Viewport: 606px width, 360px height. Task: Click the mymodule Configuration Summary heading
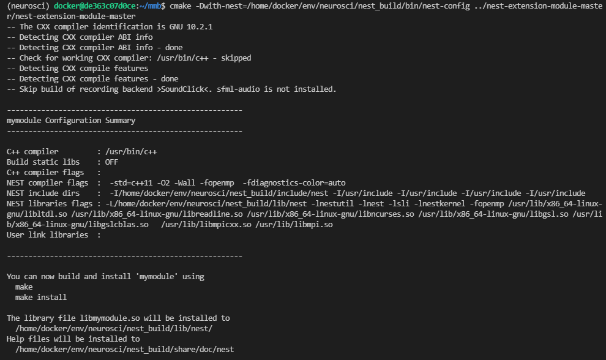click(71, 121)
